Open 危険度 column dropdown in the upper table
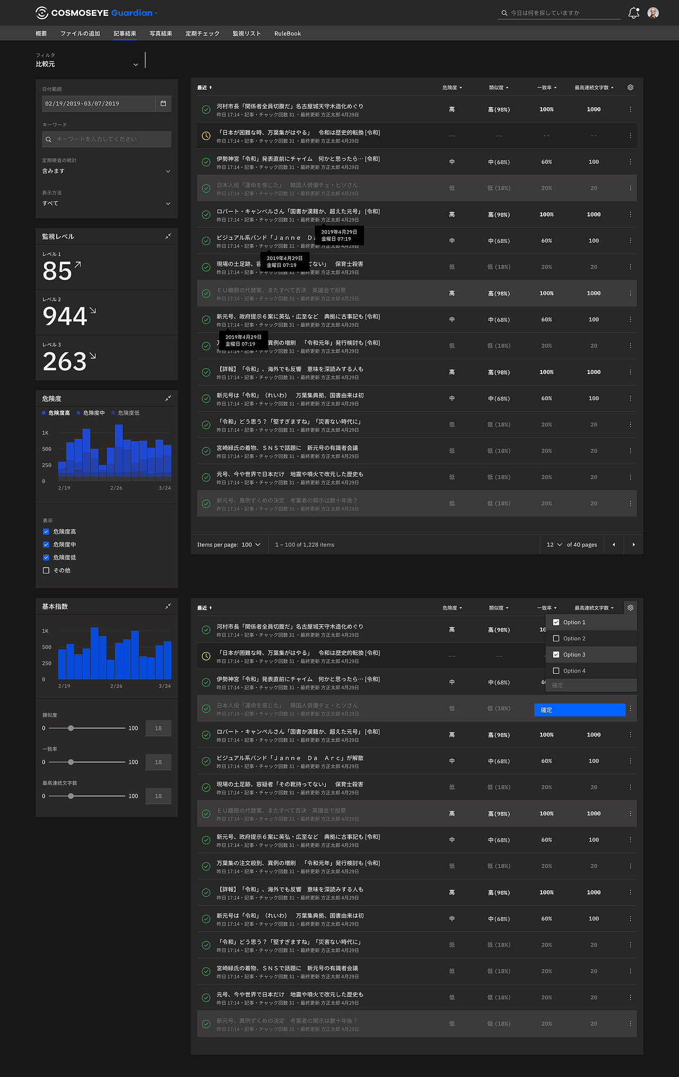Image resolution: width=679 pixels, height=1077 pixels. coord(452,88)
